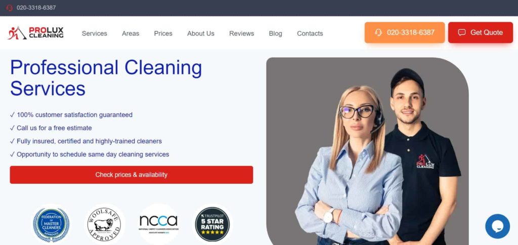Image resolution: width=518 pixels, height=245 pixels.
Task: Navigate to Reviews
Action: (241, 33)
